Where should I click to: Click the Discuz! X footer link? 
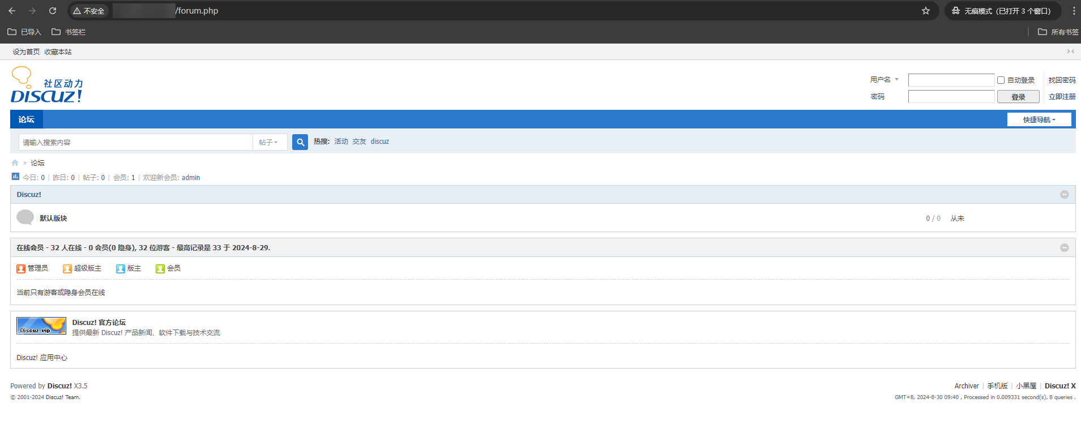(x=1060, y=386)
